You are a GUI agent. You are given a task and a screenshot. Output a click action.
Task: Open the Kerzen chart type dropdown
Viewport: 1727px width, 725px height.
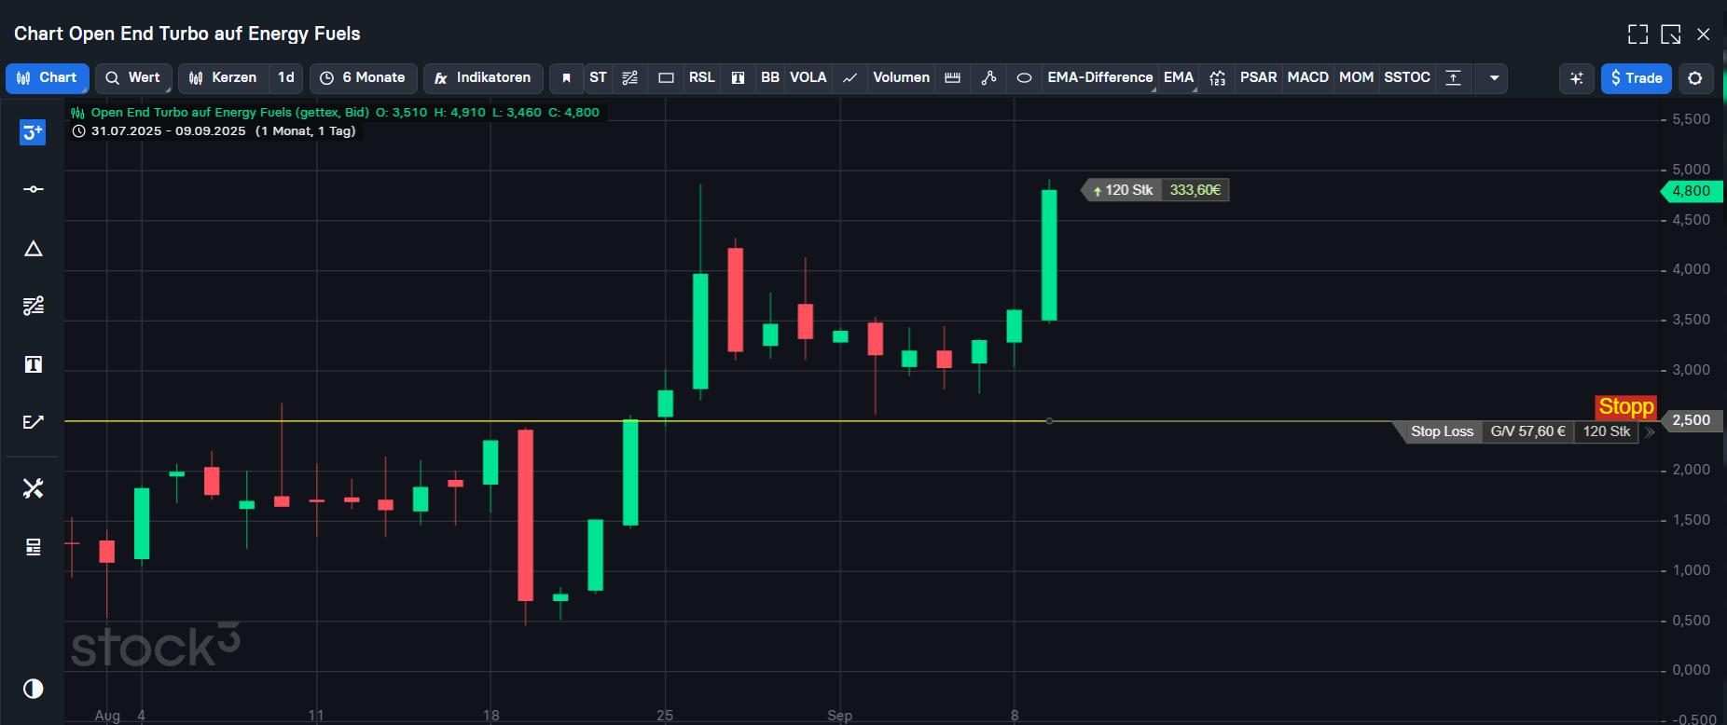pos(224,78)
